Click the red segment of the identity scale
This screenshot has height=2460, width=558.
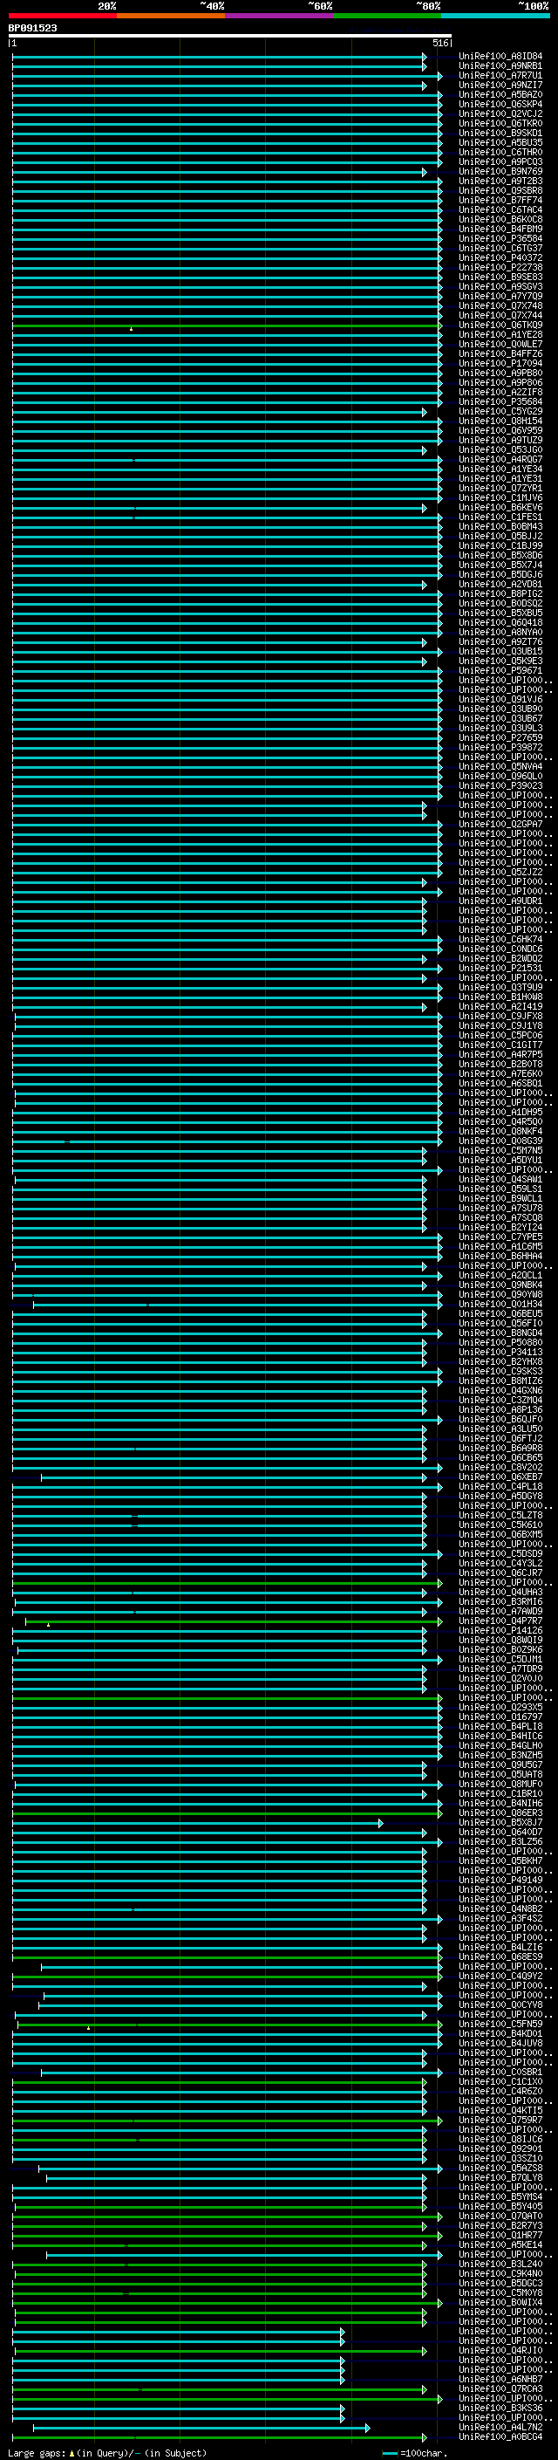(63, 16)
